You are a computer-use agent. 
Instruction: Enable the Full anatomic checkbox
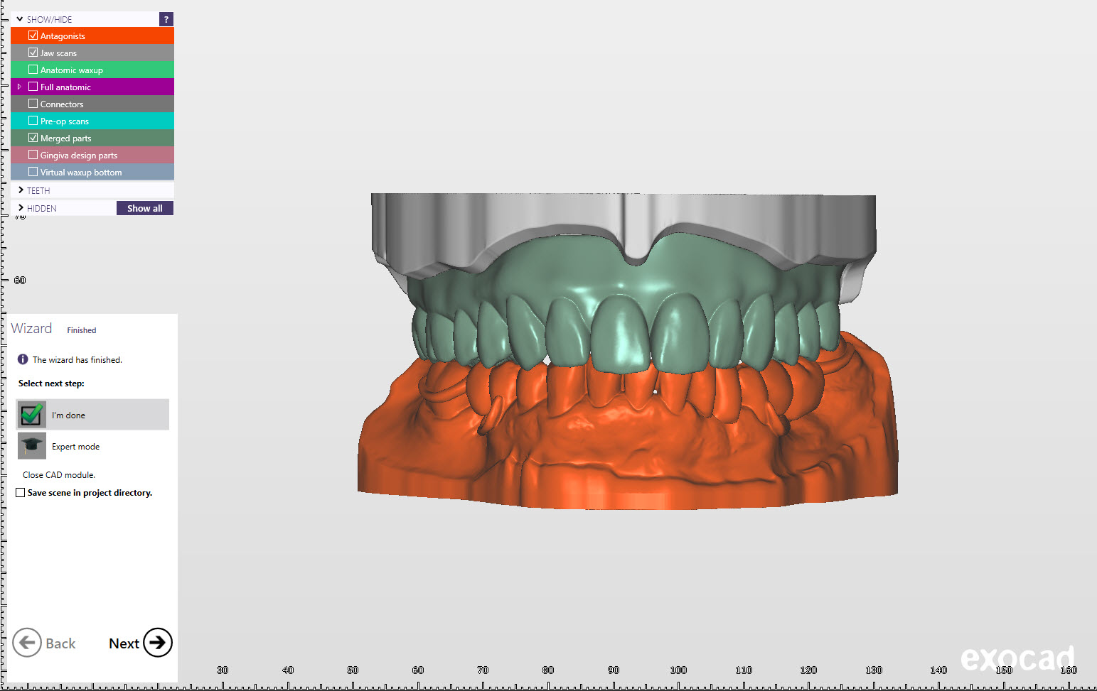click(x=33, y=87)
